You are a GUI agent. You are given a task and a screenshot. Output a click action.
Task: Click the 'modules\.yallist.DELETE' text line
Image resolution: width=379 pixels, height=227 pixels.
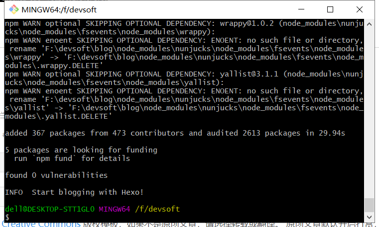[x=58, y=116]
